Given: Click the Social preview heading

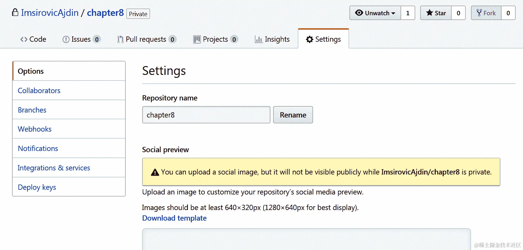Looking at the screenshot, I should [x=166, y=150].
